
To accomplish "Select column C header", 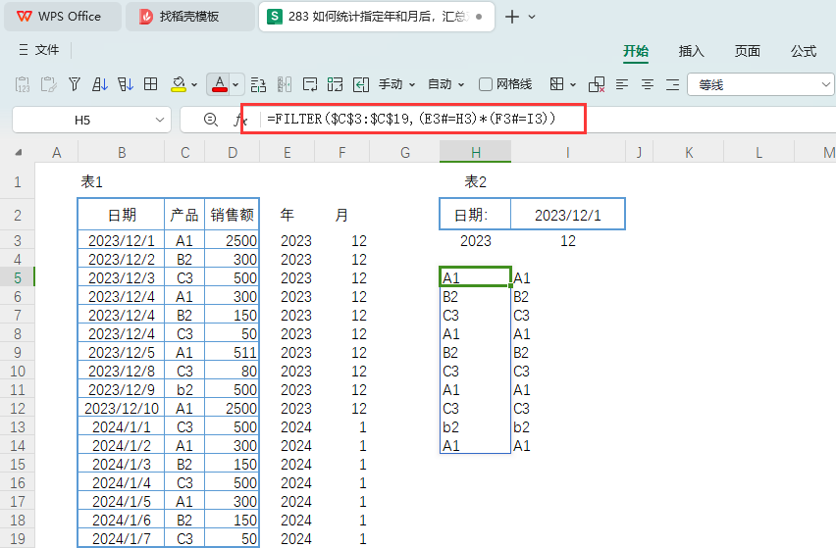I will click(x=184, y=153).
